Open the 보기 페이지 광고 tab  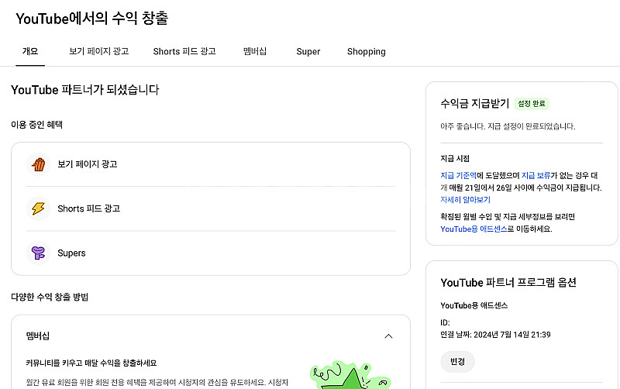[x=99, y=51]
